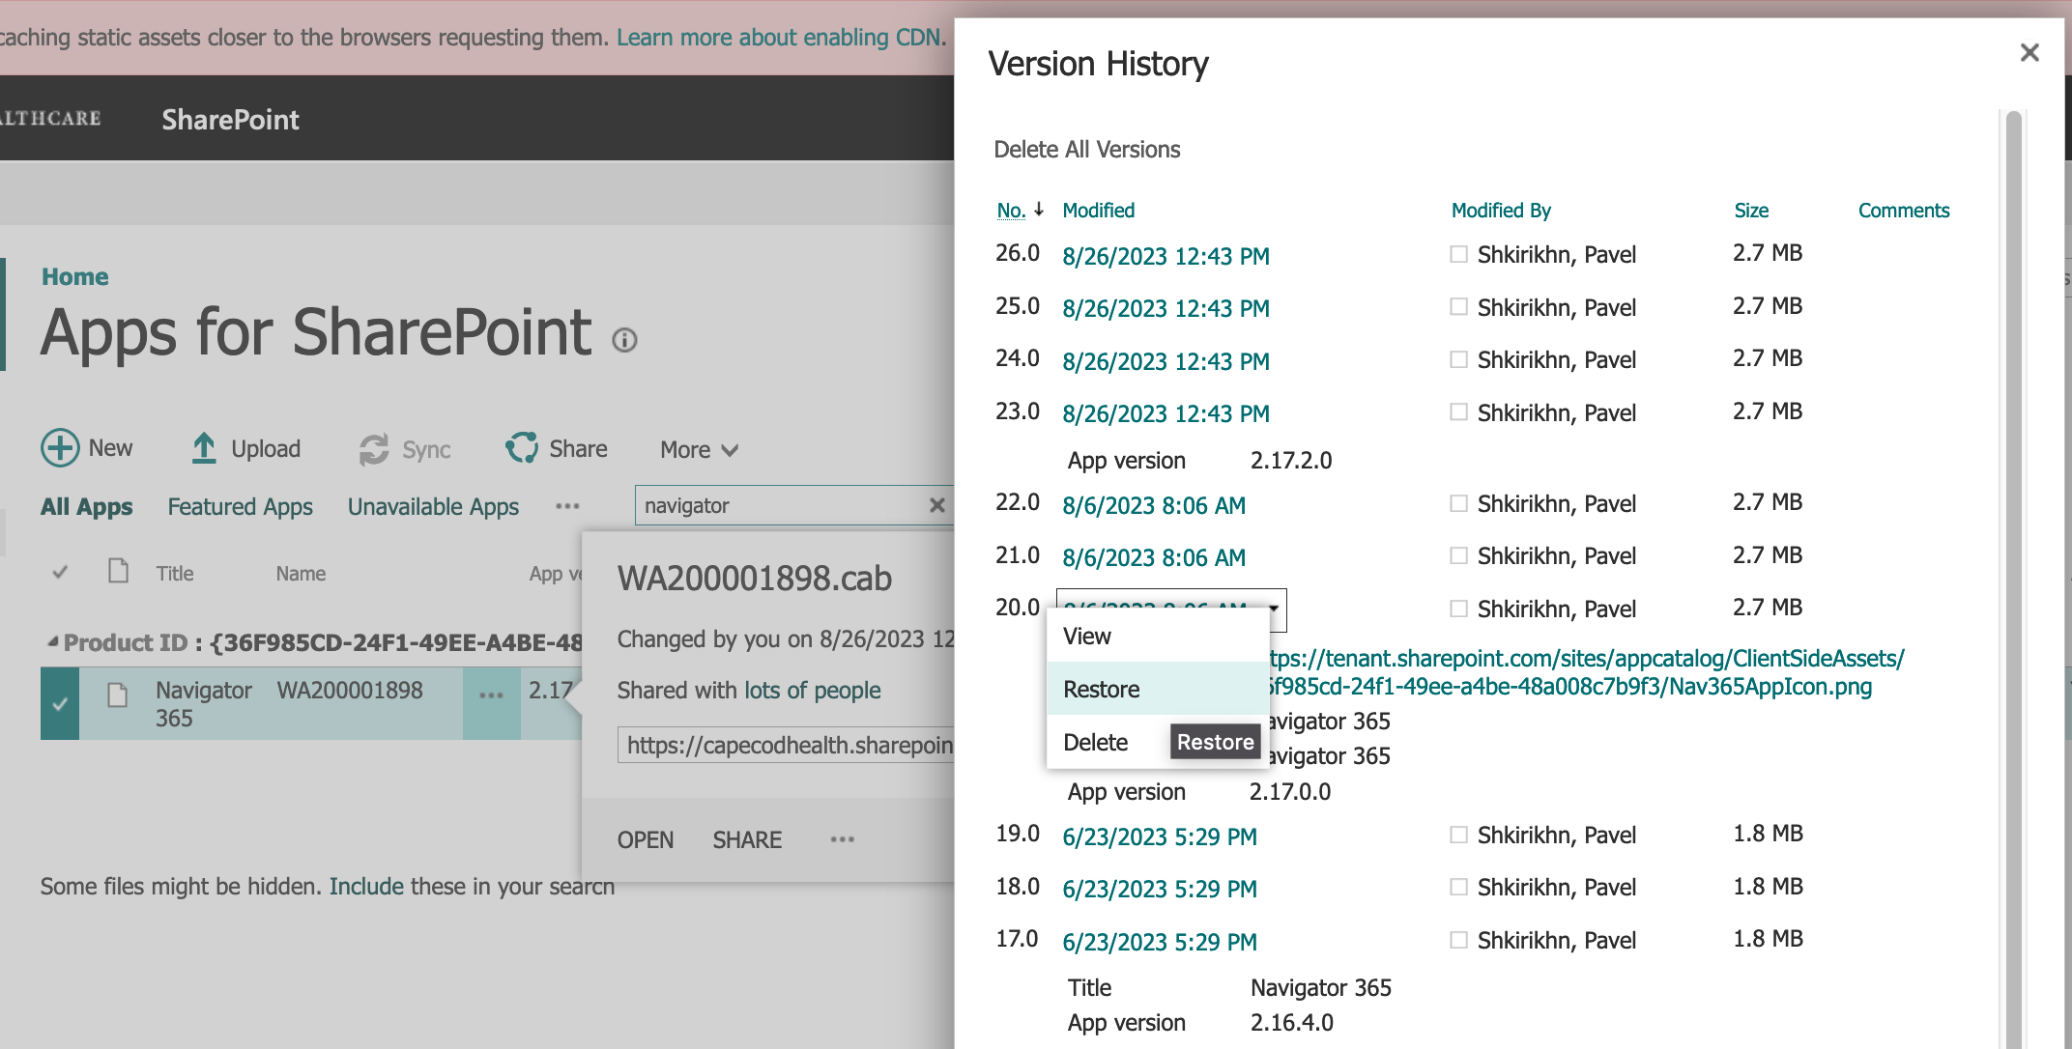Select View in version context menu
This screenshot has width=2072, height=1049.
pos(1158,637)
